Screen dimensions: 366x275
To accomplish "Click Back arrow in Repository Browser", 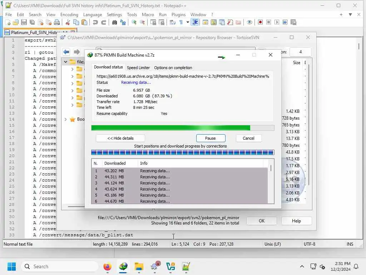I will [66, 52].
